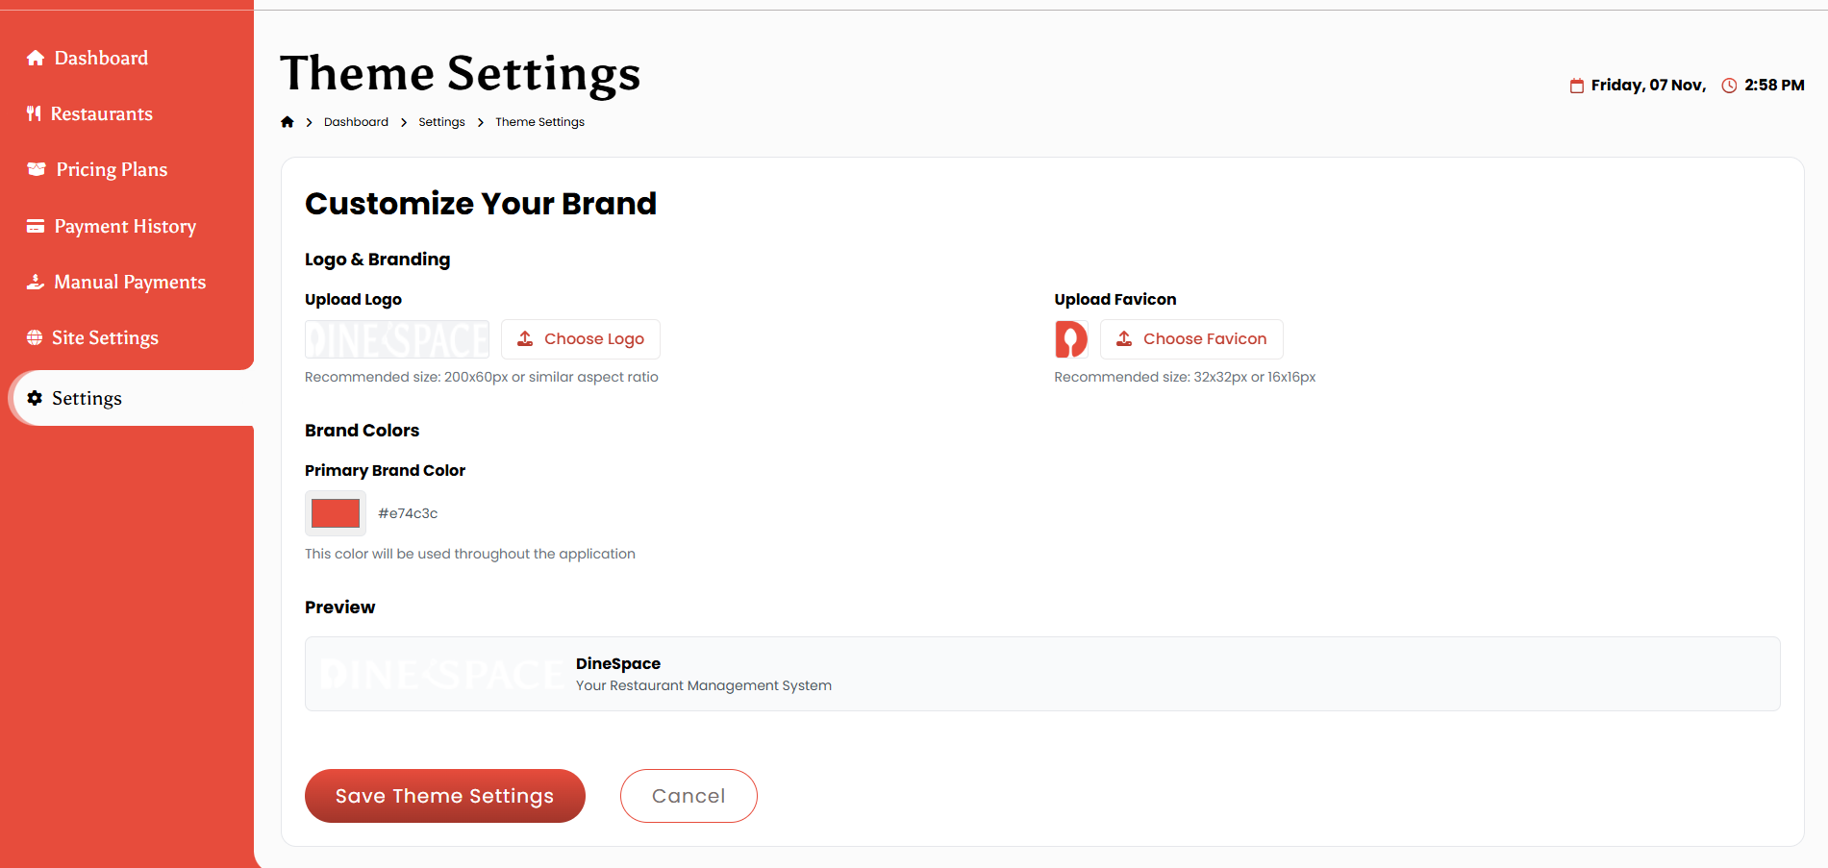
Task: Click the Pricing Plans box icon
Action: 37,169
